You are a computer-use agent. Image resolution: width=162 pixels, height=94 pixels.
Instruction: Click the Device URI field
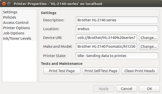click(x=106, y=38)
